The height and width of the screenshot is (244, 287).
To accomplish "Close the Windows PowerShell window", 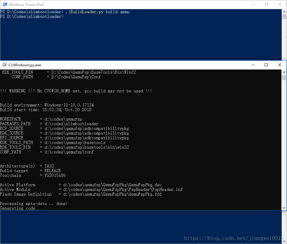I will click(280, 4).
